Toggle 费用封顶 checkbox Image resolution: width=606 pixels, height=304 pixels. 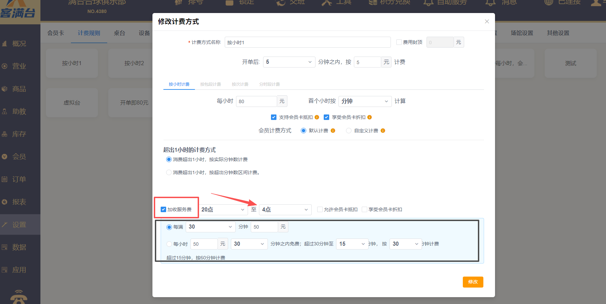click(399, 42)
